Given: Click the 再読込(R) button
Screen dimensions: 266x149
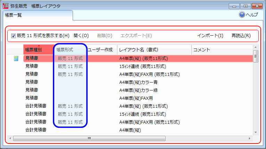Looking at the screenshot, I should [x=241, y=36].
